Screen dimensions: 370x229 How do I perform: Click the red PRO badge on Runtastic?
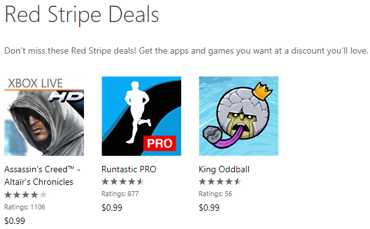click(160, 143)
